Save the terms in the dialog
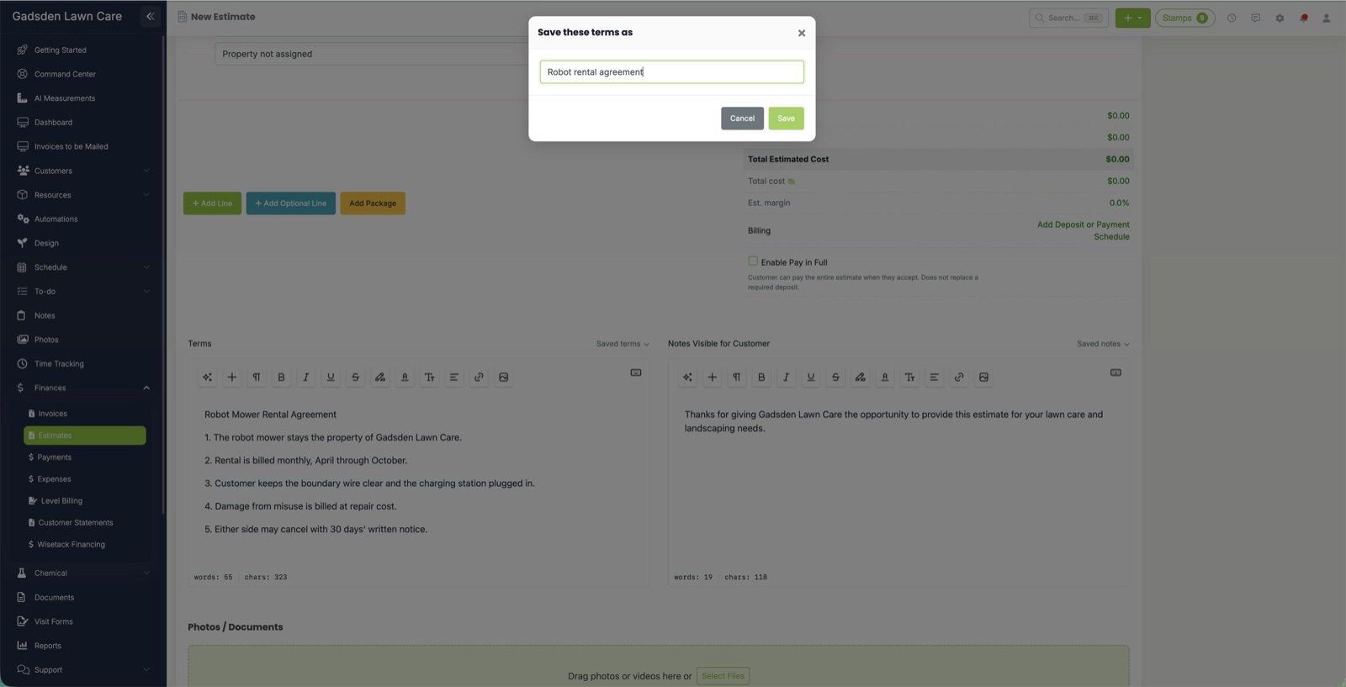 pos(786,119)
